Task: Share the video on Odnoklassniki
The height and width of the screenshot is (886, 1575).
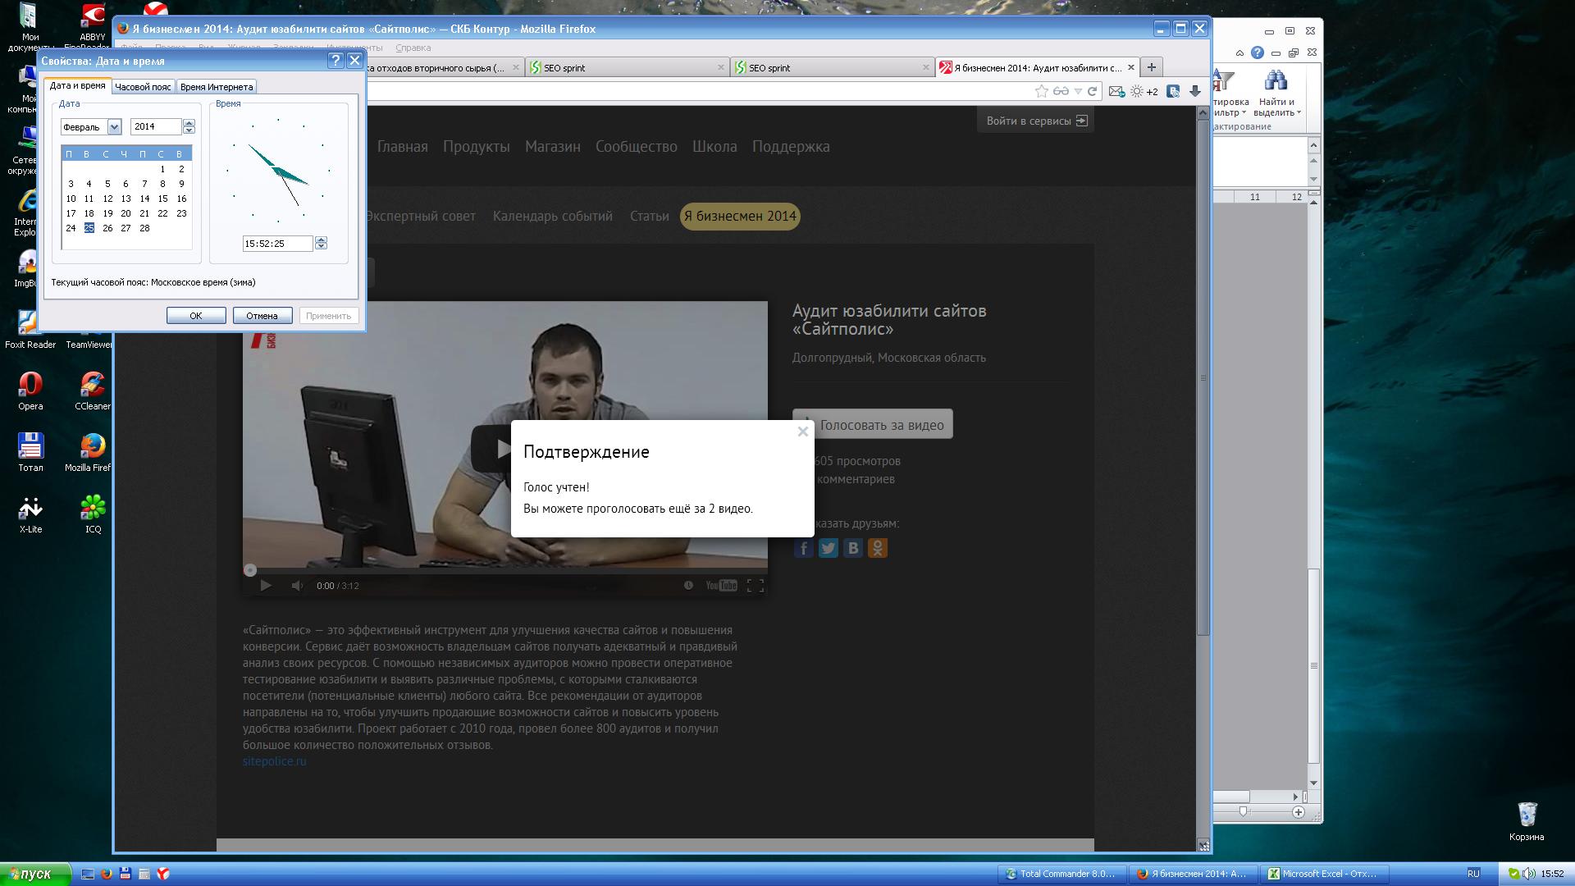Action: tap(878, 548)
